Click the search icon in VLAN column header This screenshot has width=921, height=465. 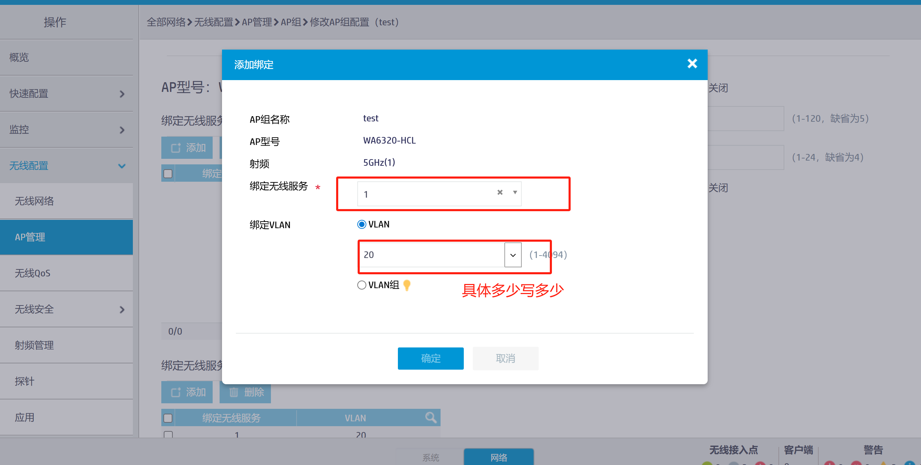(430, 417)
